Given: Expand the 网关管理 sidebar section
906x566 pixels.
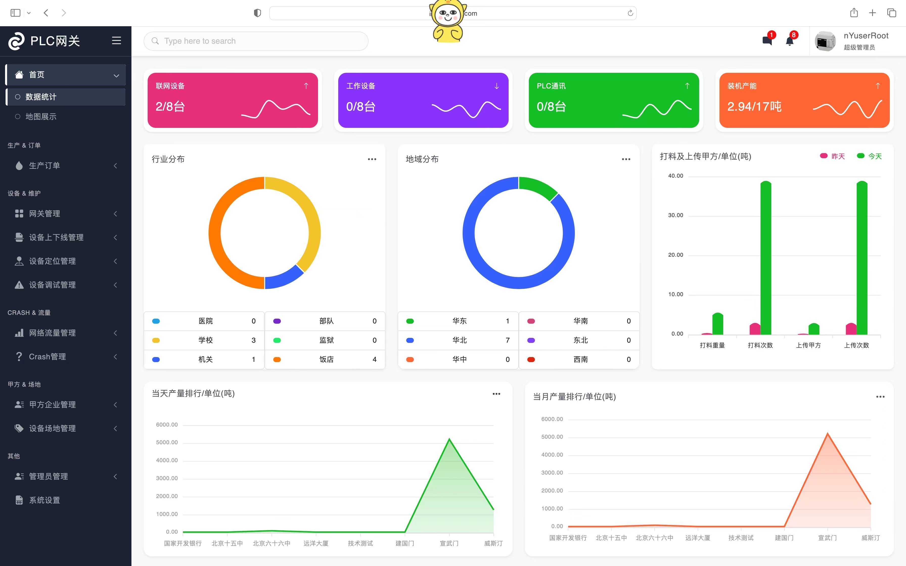Looking at the screenshot, I should (x=65, y=214).
